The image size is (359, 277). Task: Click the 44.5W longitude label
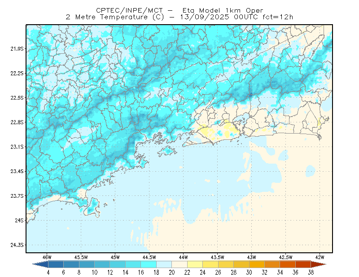click(x=149, y=257)
